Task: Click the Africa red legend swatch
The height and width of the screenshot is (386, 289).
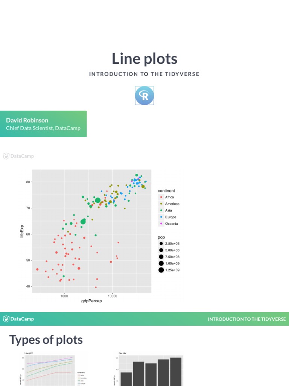Action: pos(161,197)
